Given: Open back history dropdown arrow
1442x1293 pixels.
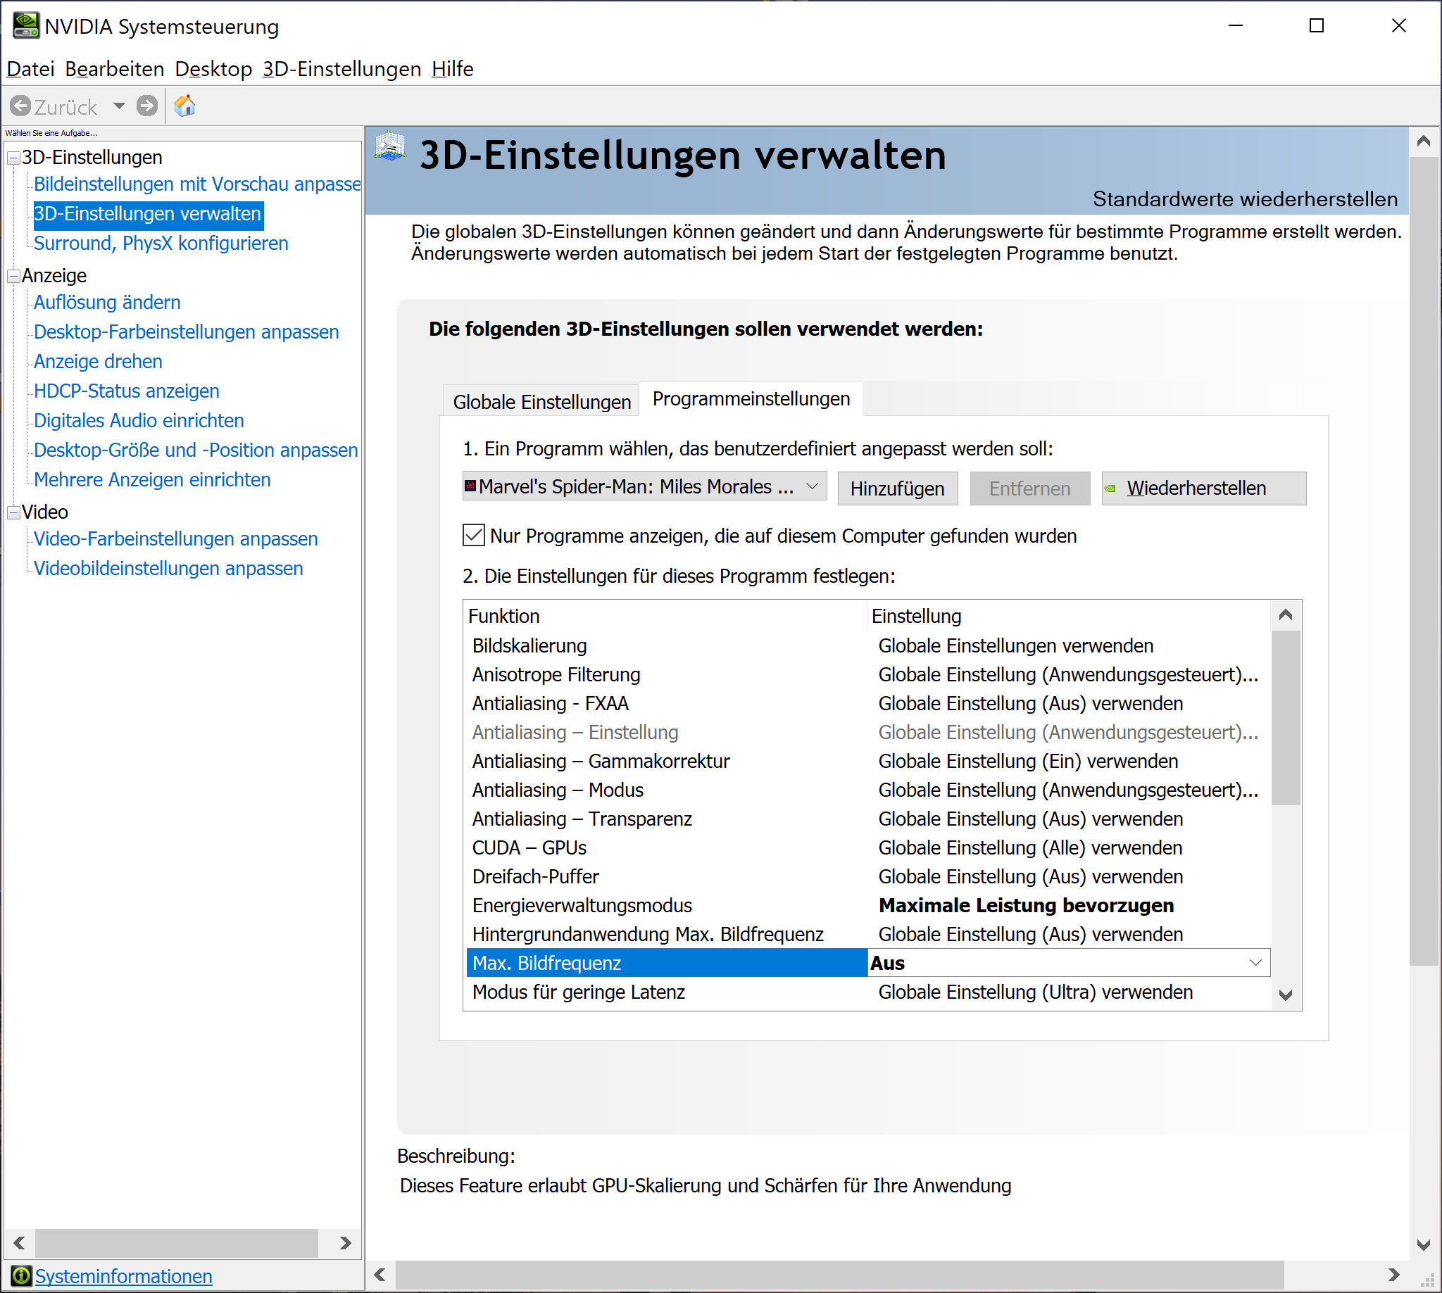Looking at the screenshot, I should (x=120, y=106).
